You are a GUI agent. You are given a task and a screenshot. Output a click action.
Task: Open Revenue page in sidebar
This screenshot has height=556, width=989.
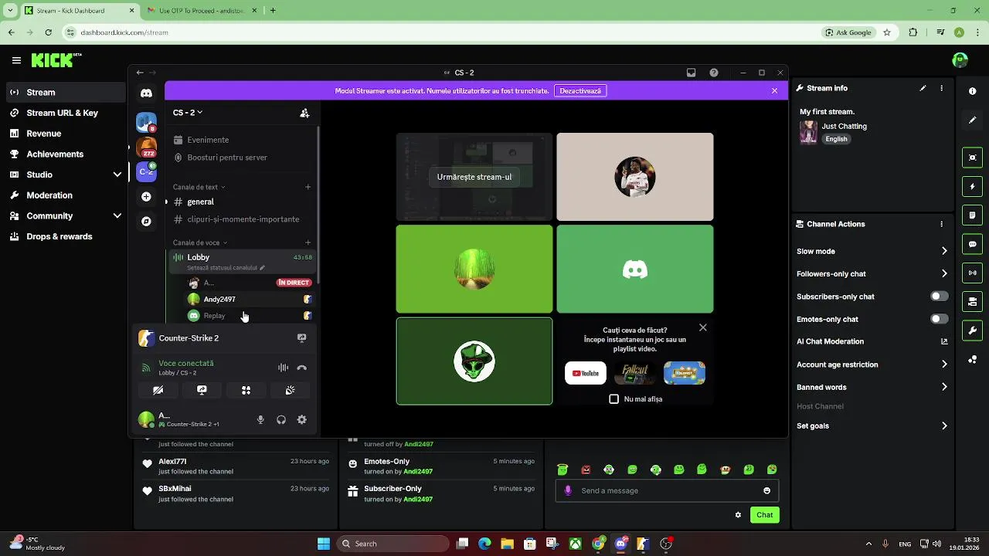(65, 134)
